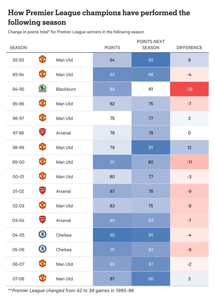Click the footnote about 42 to 38 games
This screenshot has width=215, height=300.
tap(71, 291)
